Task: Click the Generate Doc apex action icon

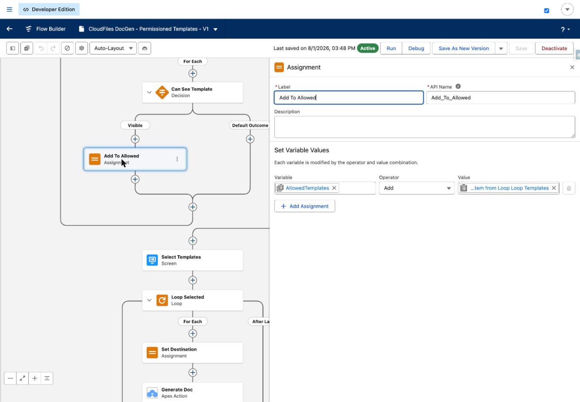Action: tap(152, 393)
